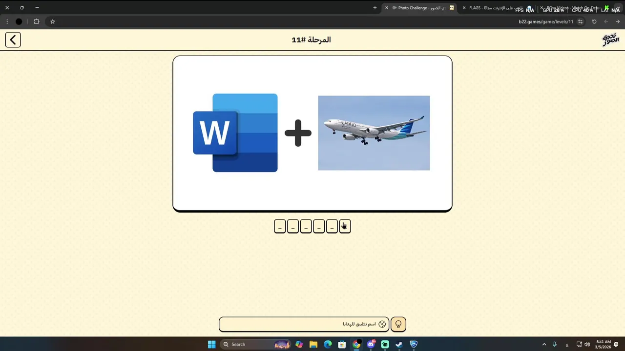Click the browser profile avatar circle
The height and width of the screenshot is (351, 625).
(19, 21)
